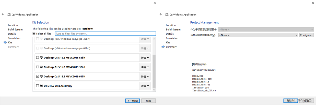Screen dimensions: 316x105
Task: Click the monitor icon of MSVC2019 64bit kit
Action: (41, 77)
